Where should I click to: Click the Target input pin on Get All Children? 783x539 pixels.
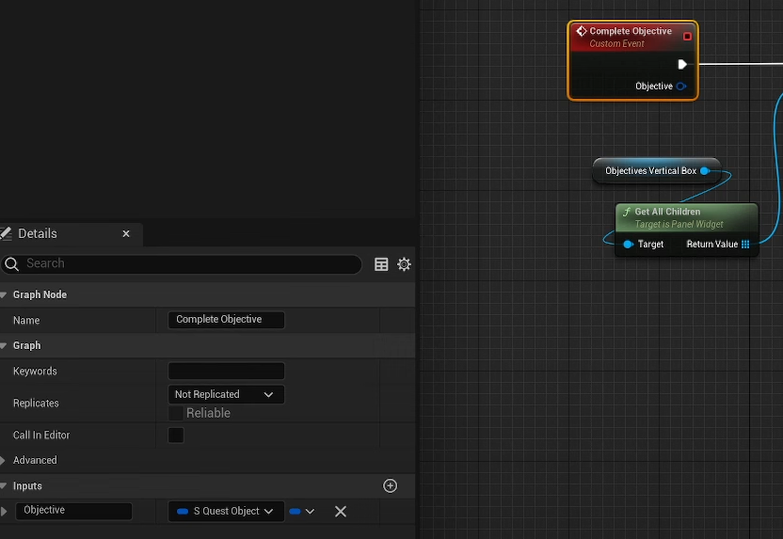(628, 245)
